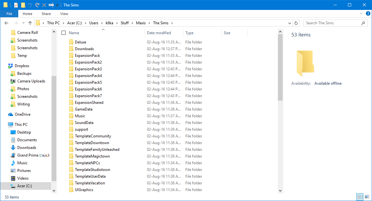
Task: Click the Redo arrow in title bar
Action: point(37,5)
